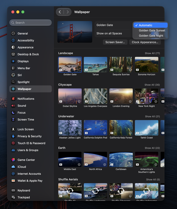Screen dimensions: 177x209
Task: Select the Tahoe landscape thumbnail
Action: [x=96, y=64]
